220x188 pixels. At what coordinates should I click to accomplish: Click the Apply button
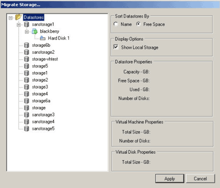point(170,179)
